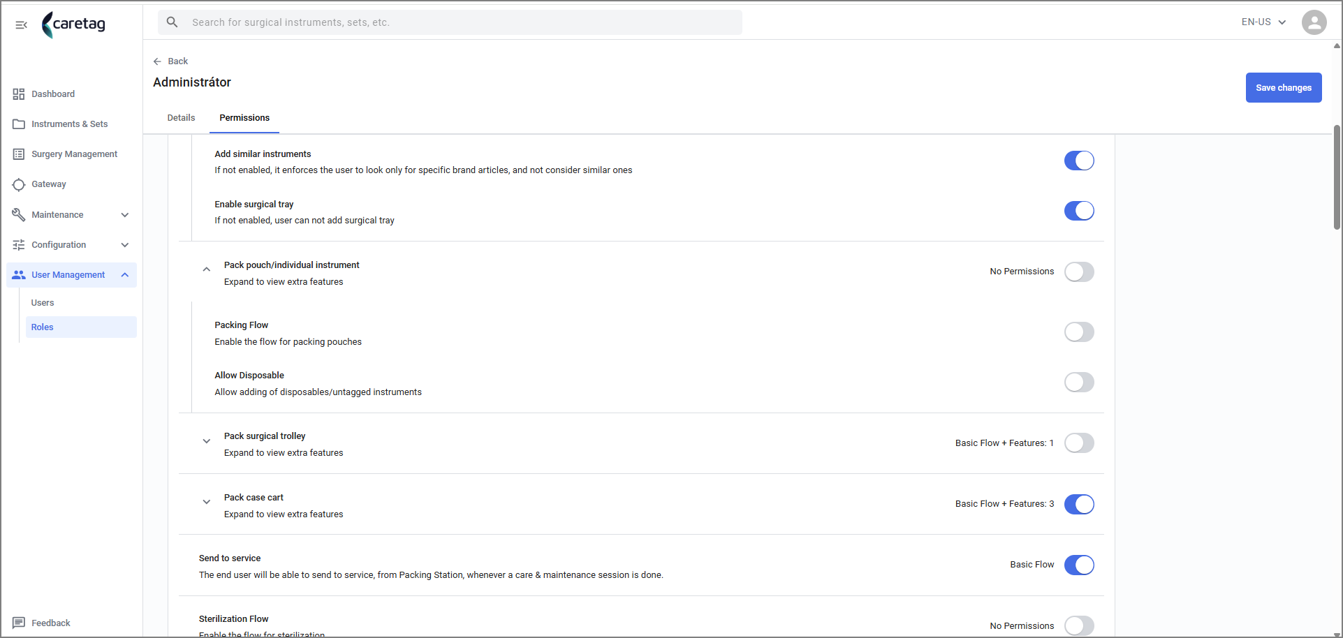
Task: Open Gateway via its target icon
Action: pyautogui.click(x=19, y=184)
